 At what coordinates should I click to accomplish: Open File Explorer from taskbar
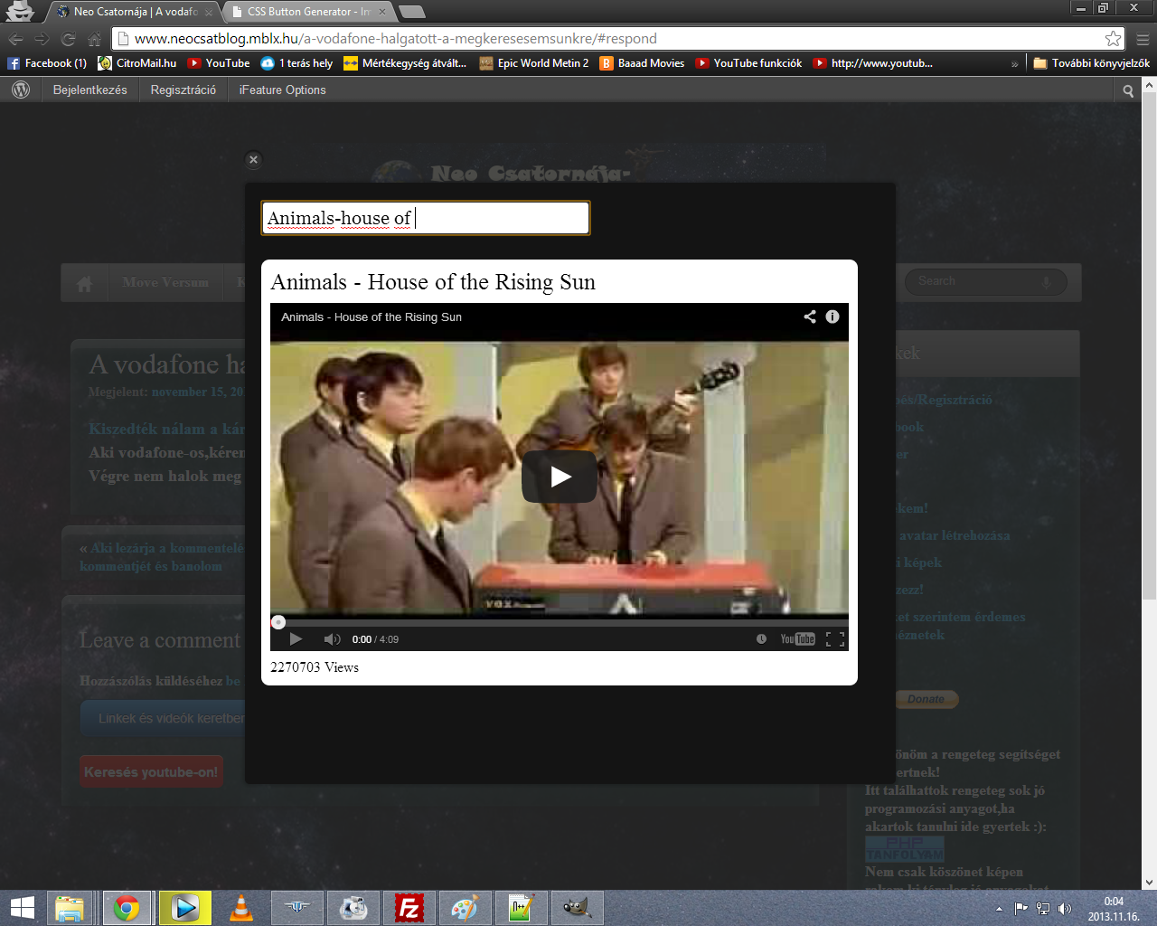coord(70,908)
